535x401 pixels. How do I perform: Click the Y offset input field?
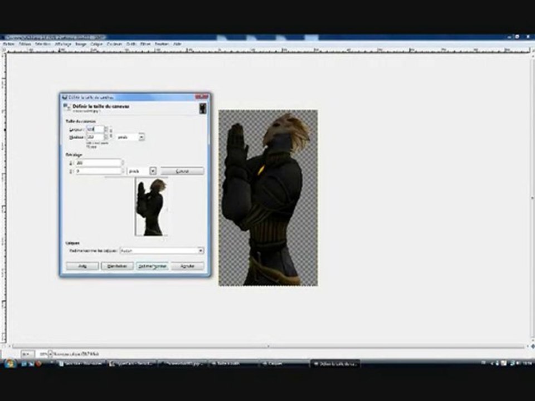[x=98, y=171]
